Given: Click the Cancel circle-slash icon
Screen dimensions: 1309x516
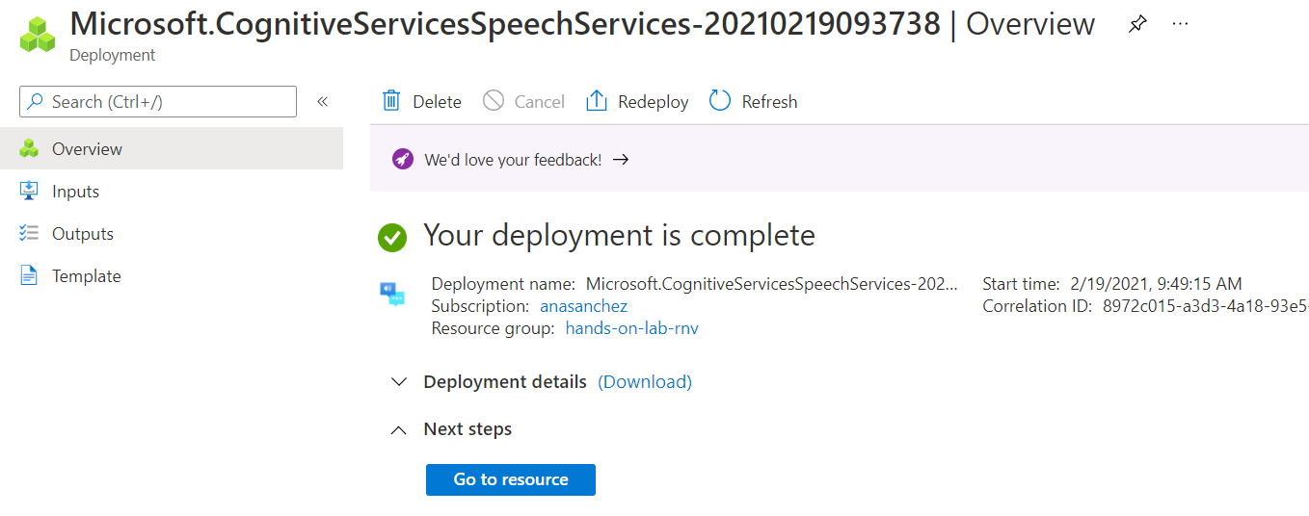Looking at the screenshot, I should coord(494,101).
